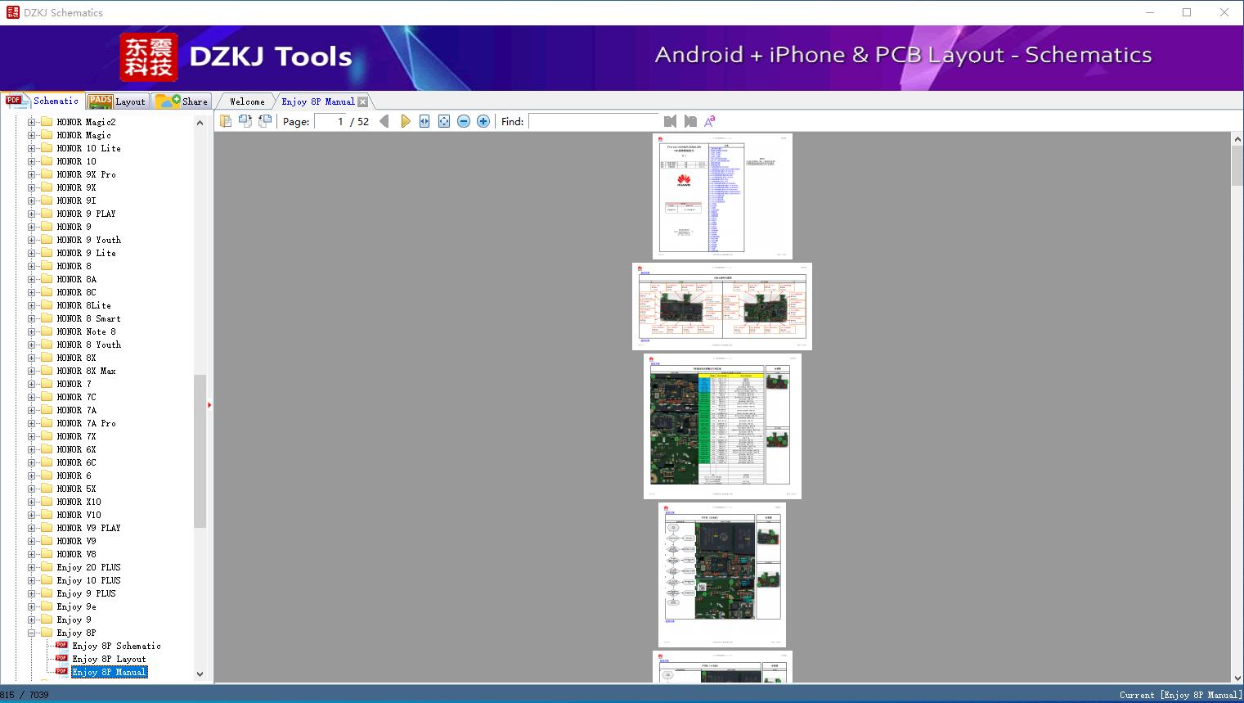Select the Enjoy 8P Manual entry
The height and width of the screenshot is (703, 1244).
coord(109,672)
